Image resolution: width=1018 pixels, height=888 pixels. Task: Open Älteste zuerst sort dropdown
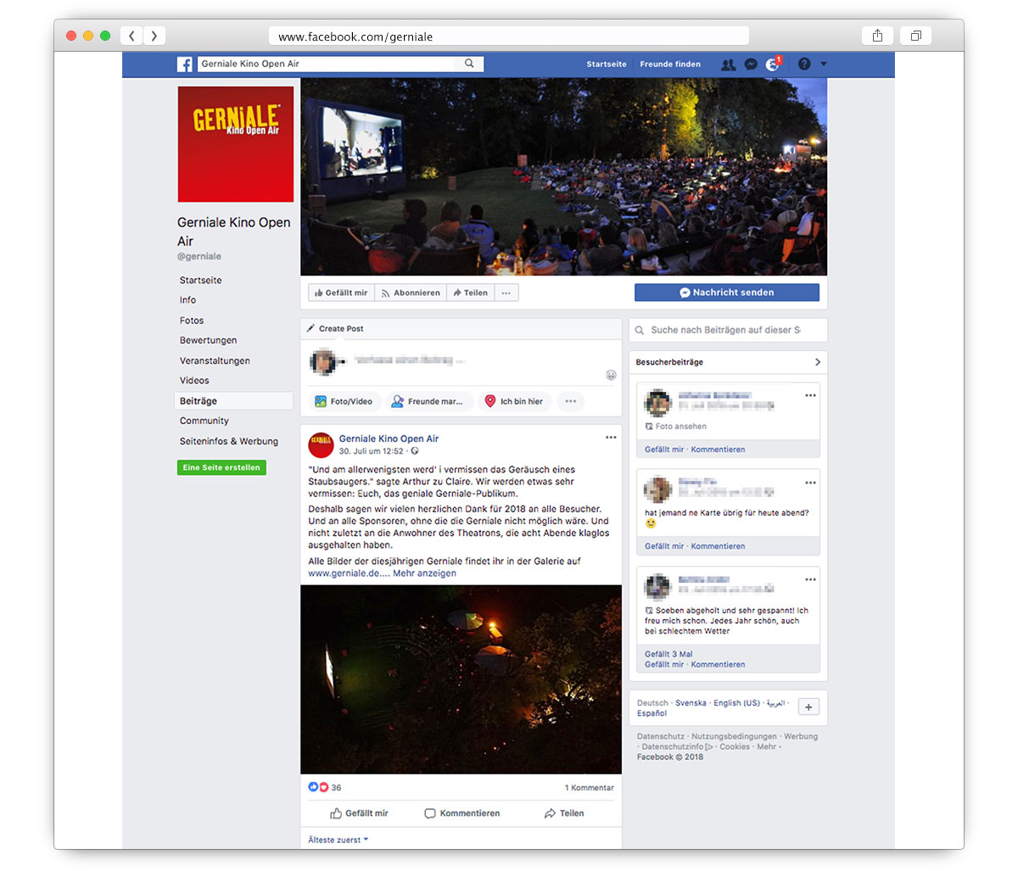click(x=338, y=840)
